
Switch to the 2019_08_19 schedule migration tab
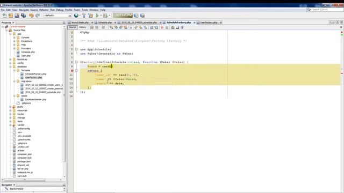139,23
